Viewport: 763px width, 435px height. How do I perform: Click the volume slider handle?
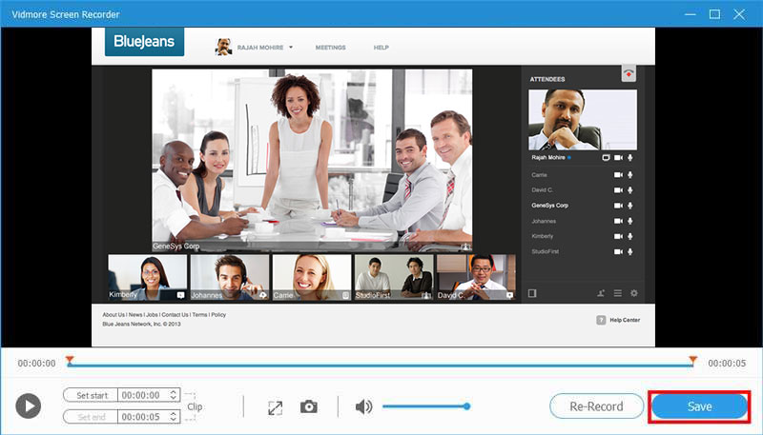click(x=467, y=406)
